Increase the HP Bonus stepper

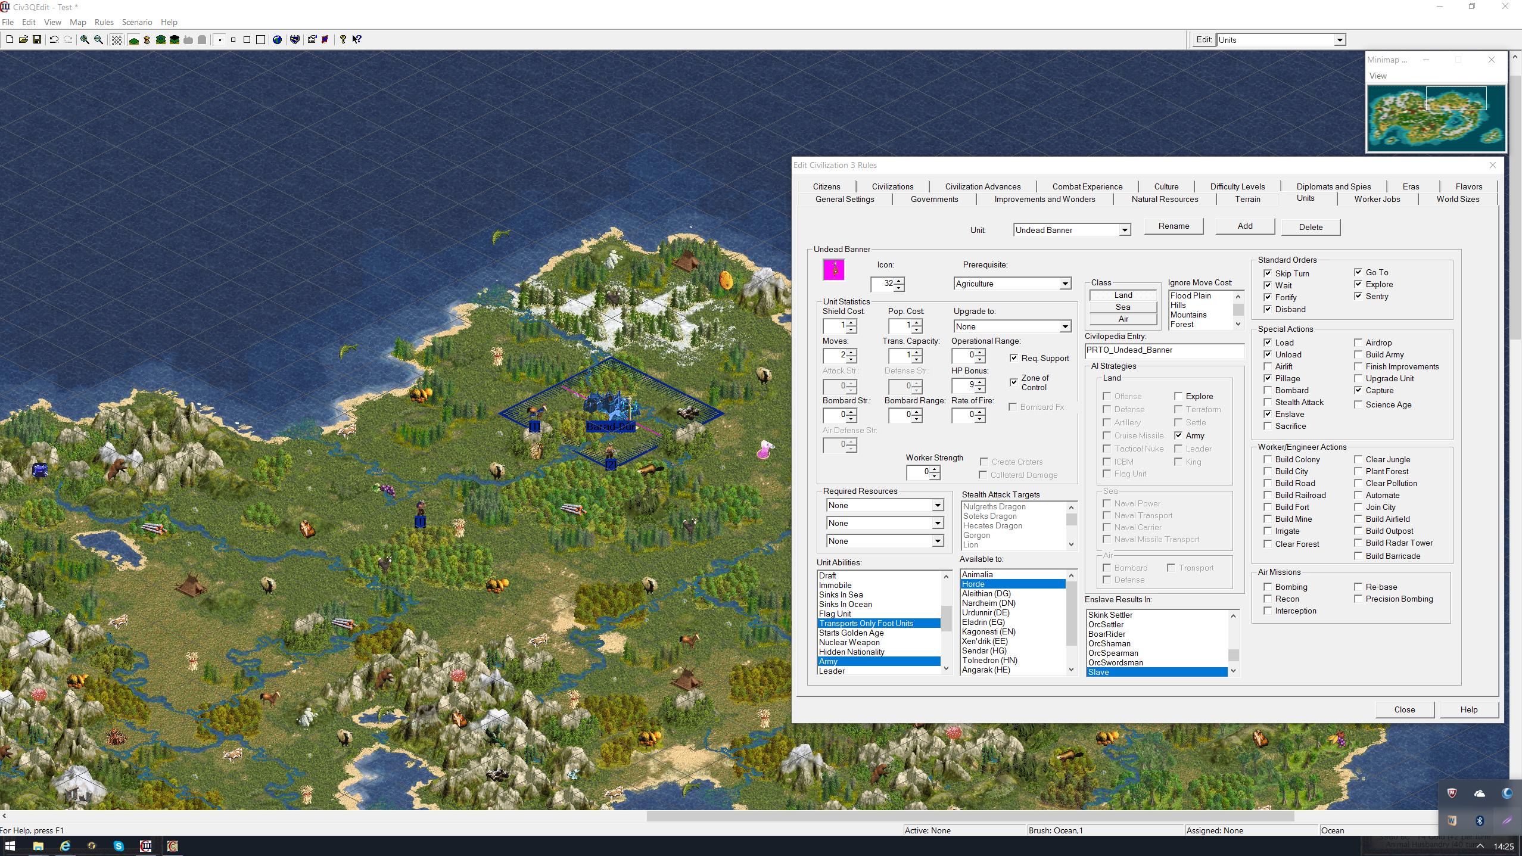click(980, 382)
